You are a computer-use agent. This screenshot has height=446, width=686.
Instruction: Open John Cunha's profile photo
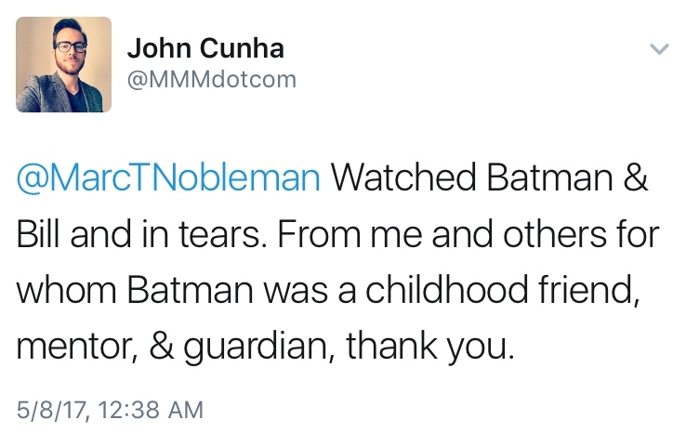[x=64, y=65]
